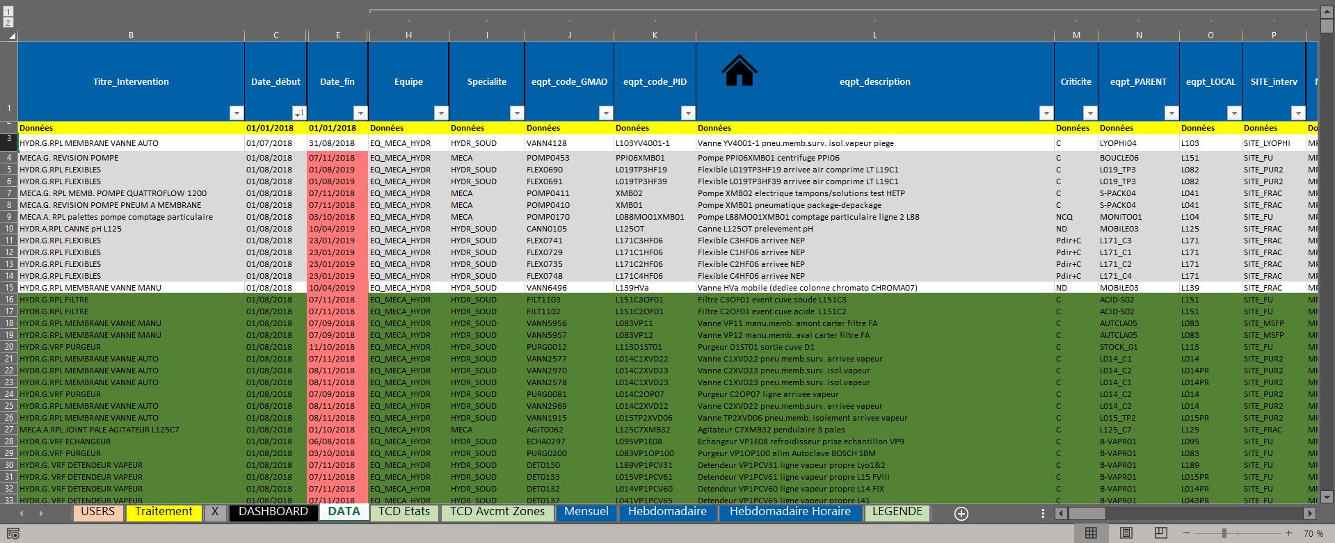Open the Date_fin filter dropdown
The height and width of the screenshot is (543, 1335).
(360, 113)
